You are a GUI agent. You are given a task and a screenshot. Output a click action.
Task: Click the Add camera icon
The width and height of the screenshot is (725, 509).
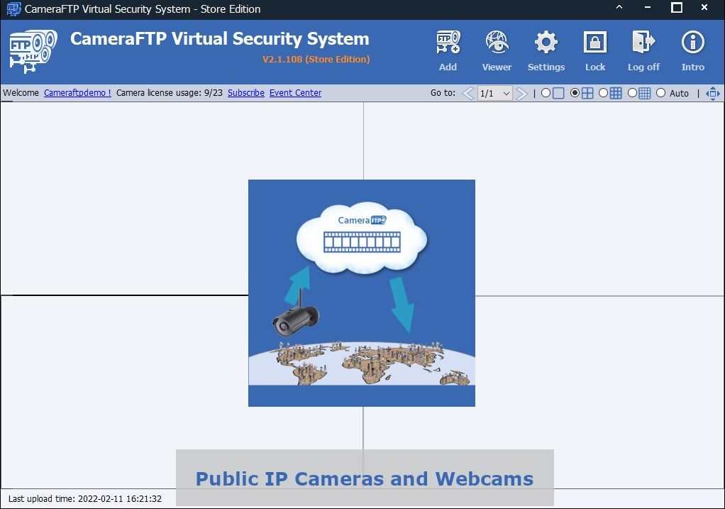tap(448, 43)
